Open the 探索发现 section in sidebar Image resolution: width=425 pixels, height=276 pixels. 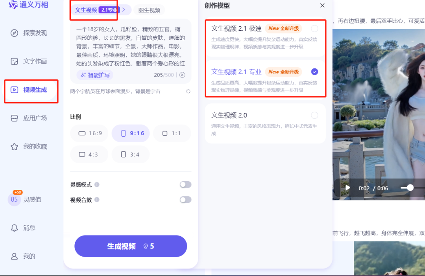30,33
